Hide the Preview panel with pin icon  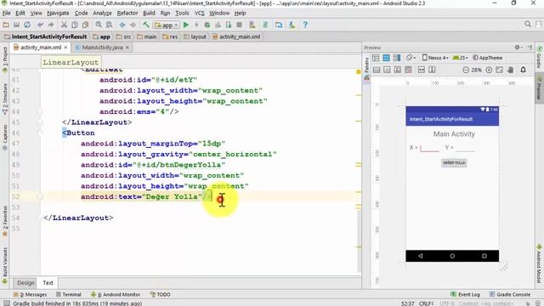(x=530, y=47)
